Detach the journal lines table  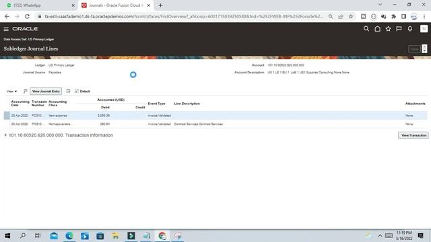(82, 91)
